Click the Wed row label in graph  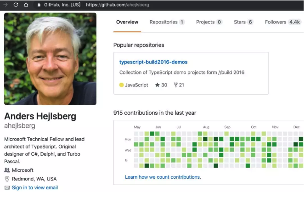point(128,150)
